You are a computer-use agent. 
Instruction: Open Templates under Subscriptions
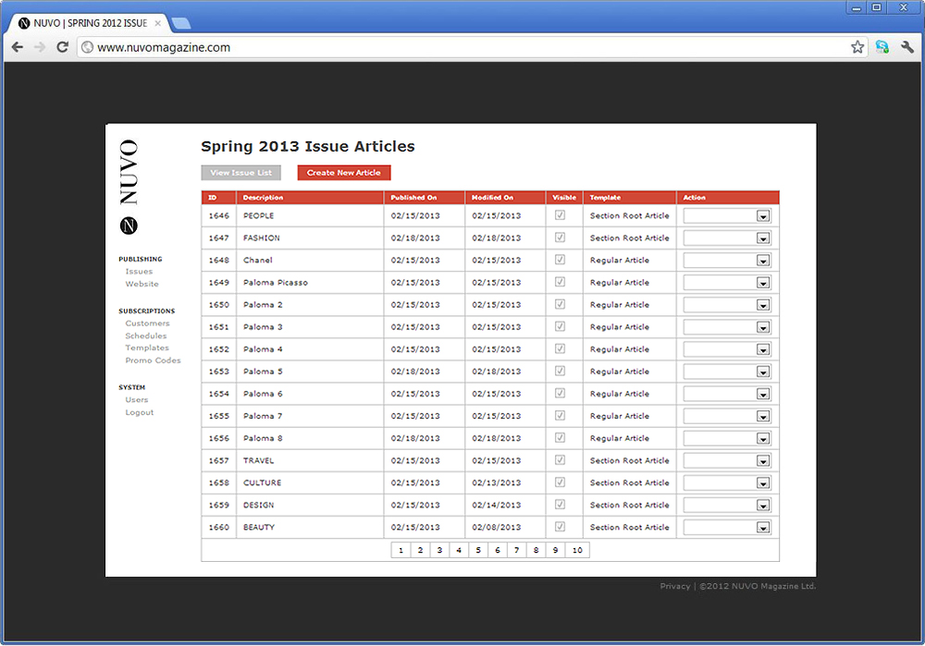pyautogui.click(x=147, y=347)
